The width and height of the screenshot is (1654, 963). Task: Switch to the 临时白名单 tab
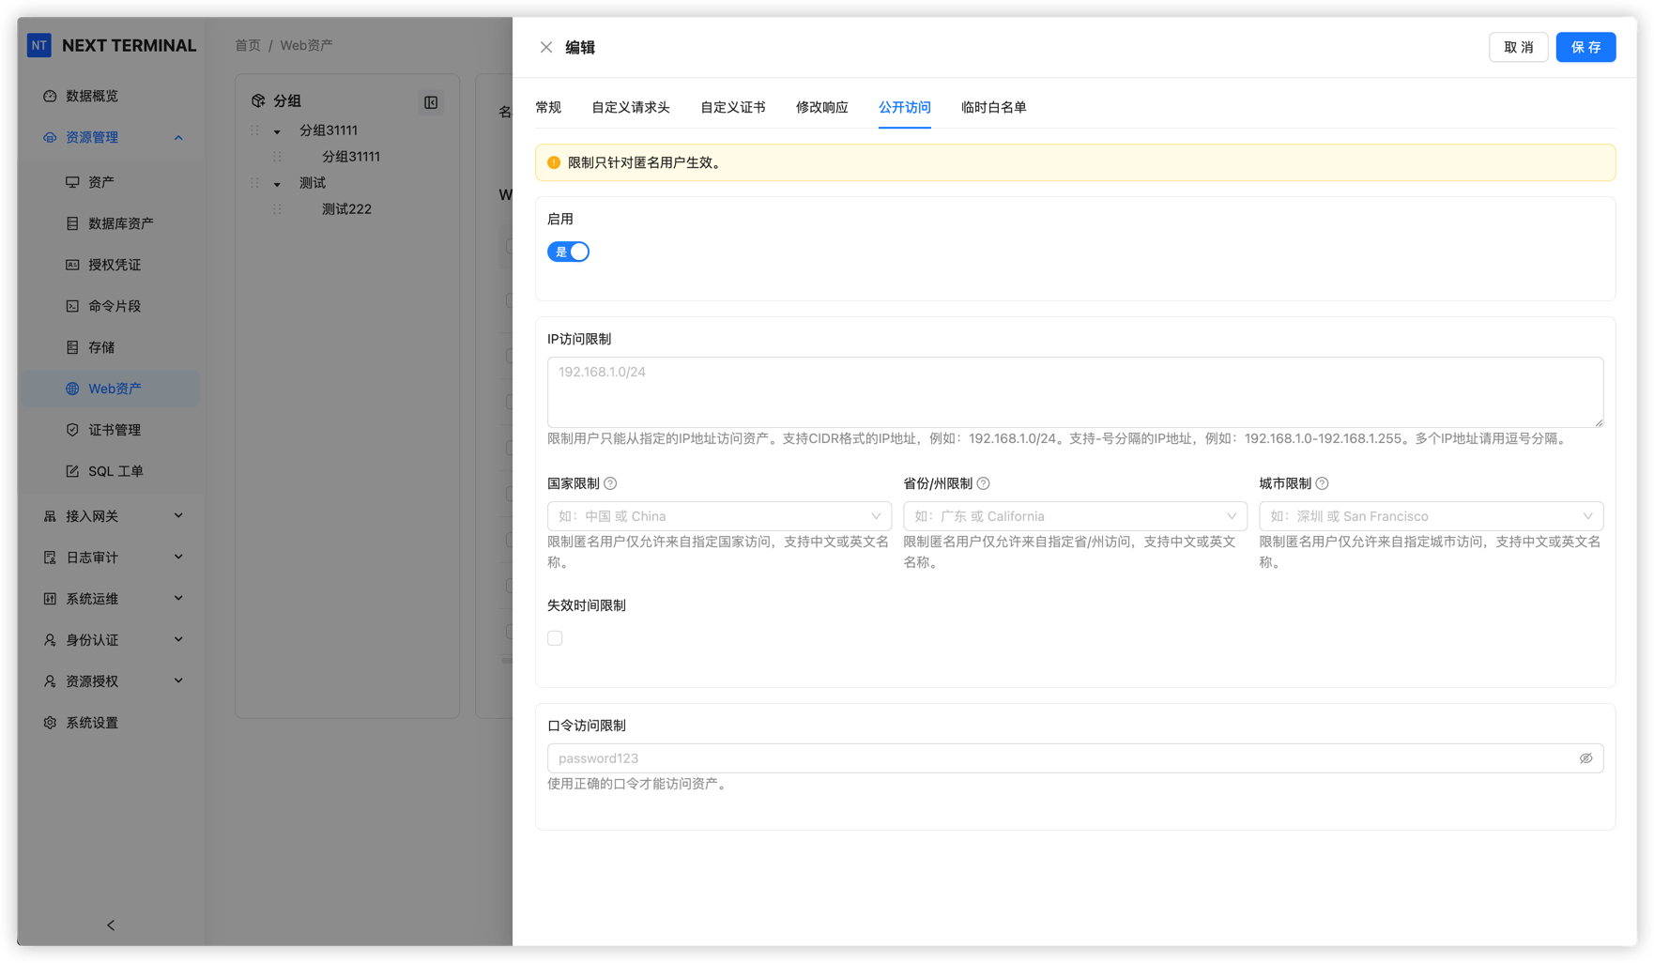pyautogui.click(x=993, y=107)
